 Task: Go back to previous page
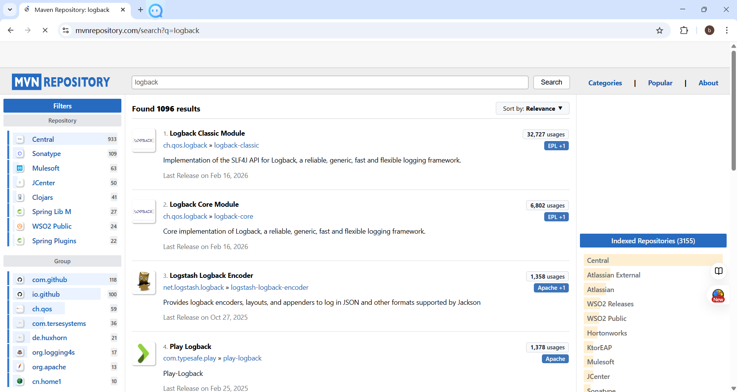coord(11,30)
